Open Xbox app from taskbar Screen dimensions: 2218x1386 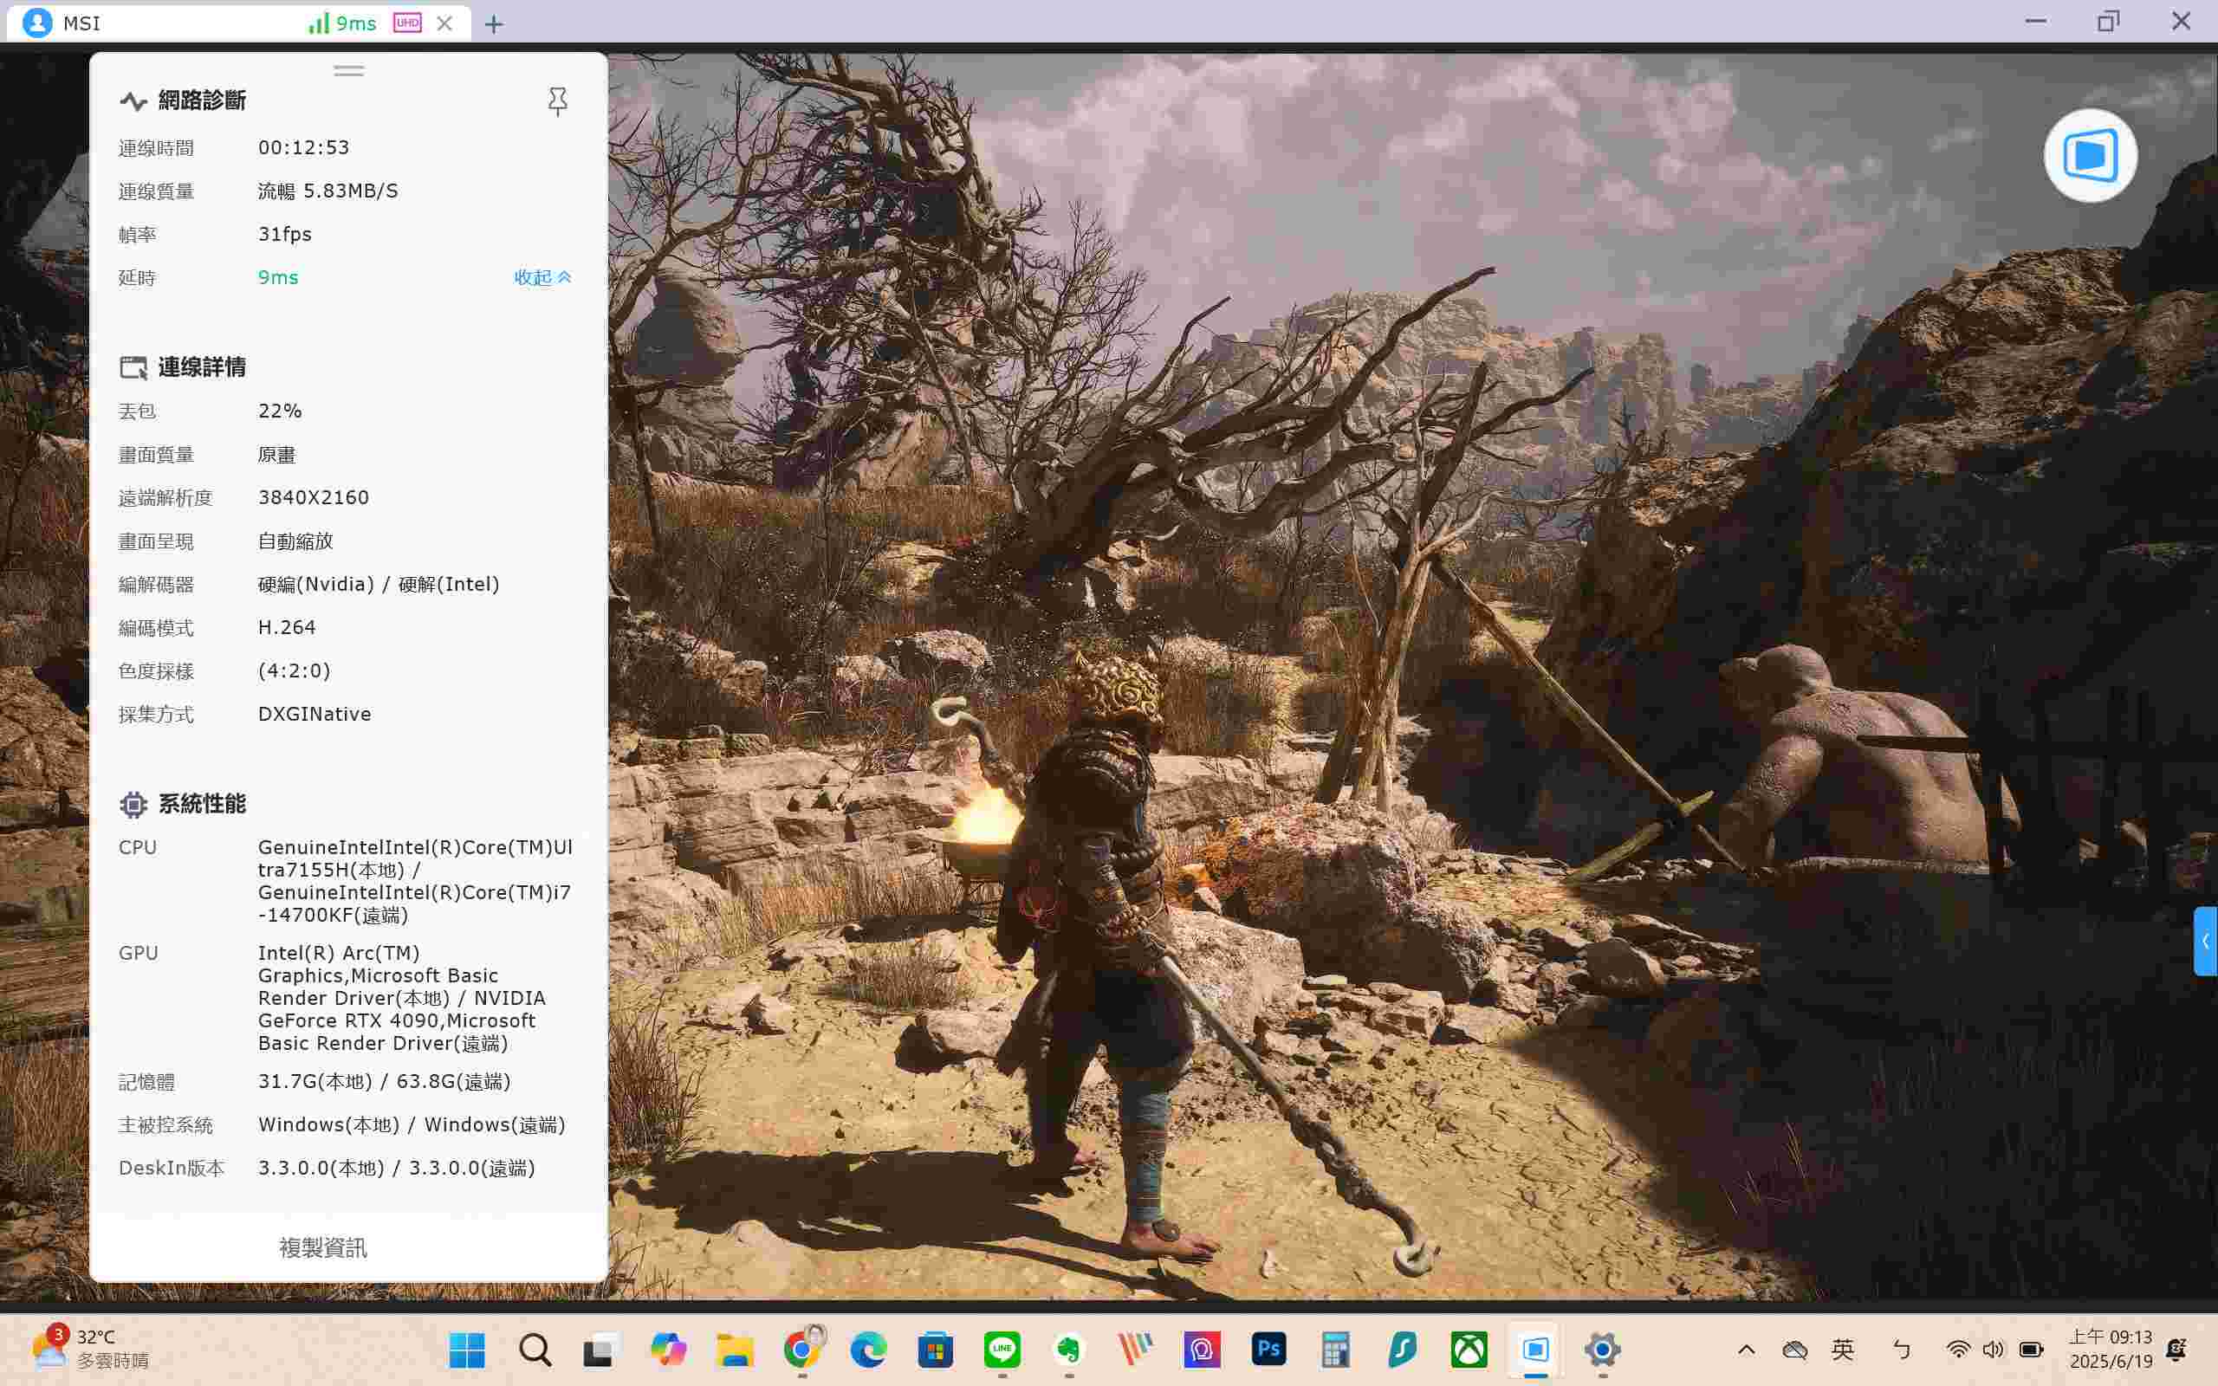click(1469, 1350)
